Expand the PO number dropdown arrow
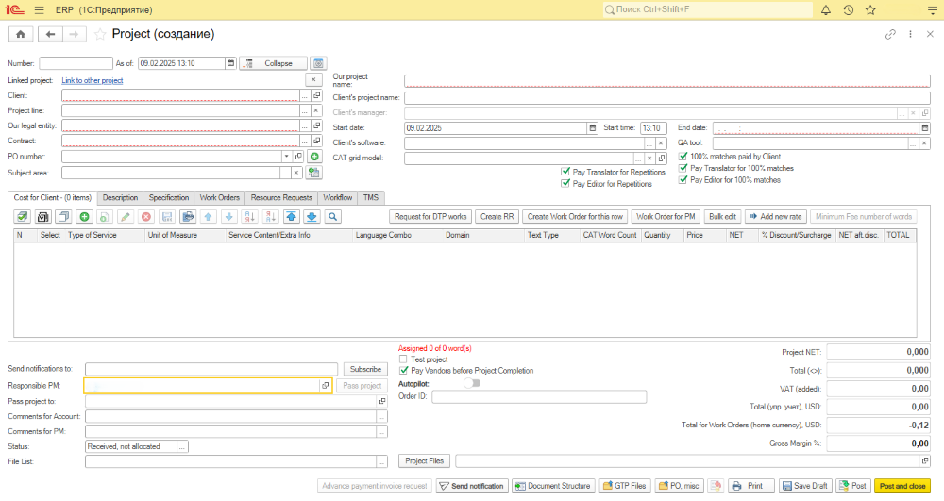944x501 pixels. (285, 157)
